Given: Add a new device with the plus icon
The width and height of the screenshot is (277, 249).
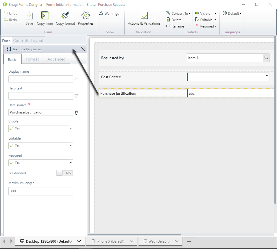Looking at the screenshot, I should (189, 241).
